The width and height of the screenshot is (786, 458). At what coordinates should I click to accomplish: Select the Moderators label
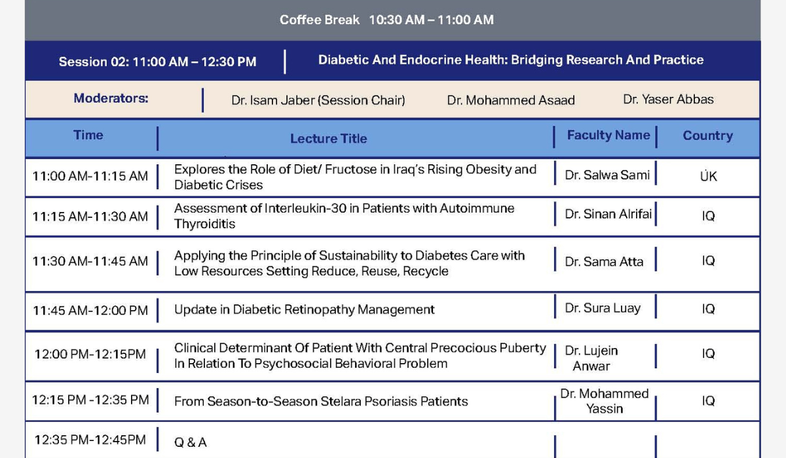point(111,99)
